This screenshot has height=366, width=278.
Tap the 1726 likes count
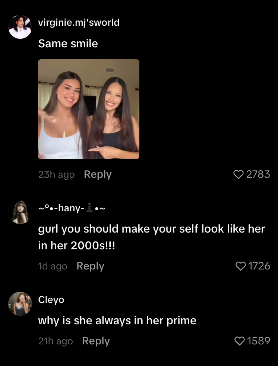click(259, 266)
